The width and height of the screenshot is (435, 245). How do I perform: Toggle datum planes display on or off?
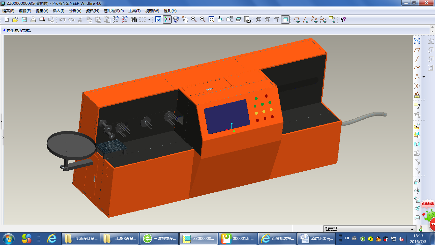[x=296, y=19]
